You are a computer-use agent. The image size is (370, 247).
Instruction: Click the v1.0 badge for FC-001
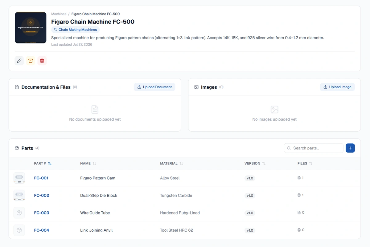point(250,178)
